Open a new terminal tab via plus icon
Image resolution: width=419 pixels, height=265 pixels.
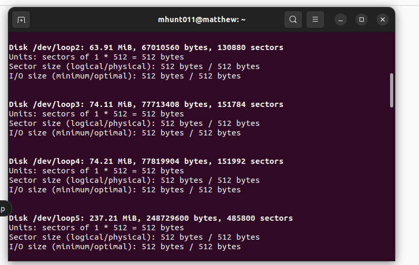(21, 19)
